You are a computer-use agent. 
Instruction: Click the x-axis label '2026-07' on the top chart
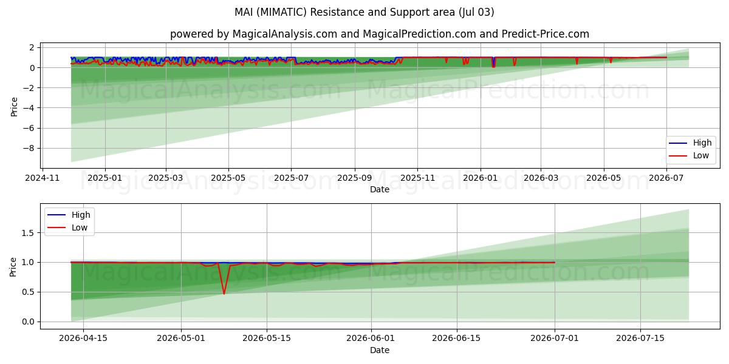[x=666, y=178]
